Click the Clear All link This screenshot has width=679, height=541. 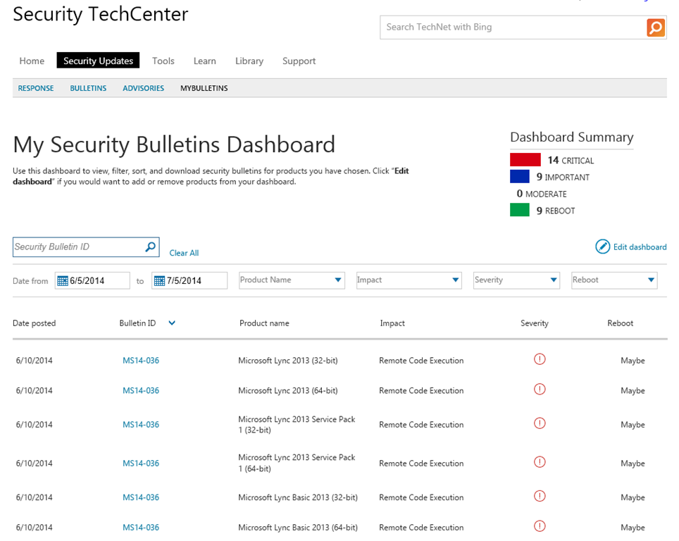pyautogui.click(x=184, y=253)
